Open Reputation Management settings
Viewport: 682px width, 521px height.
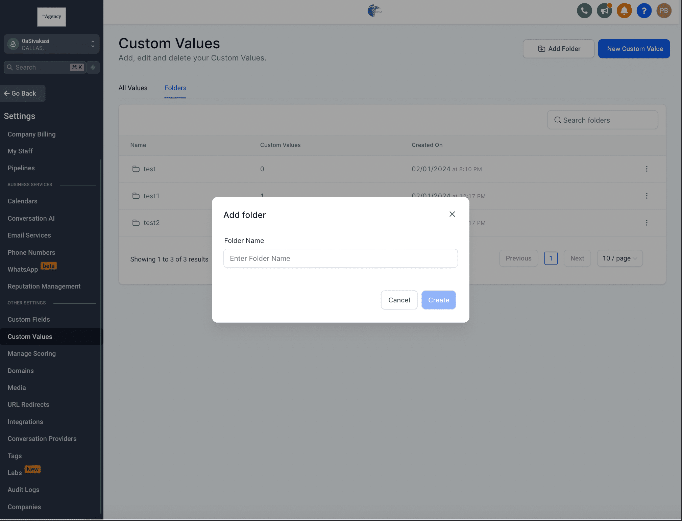coord(44,286)
